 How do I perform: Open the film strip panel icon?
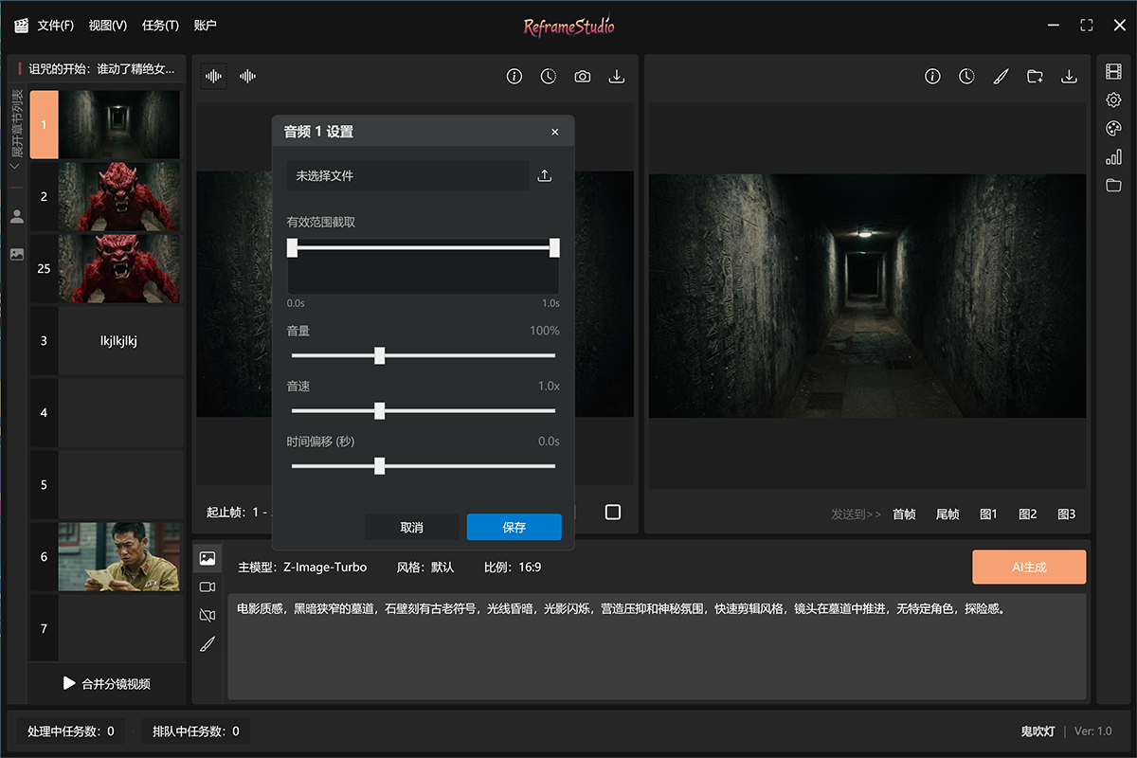[1113, 72]
